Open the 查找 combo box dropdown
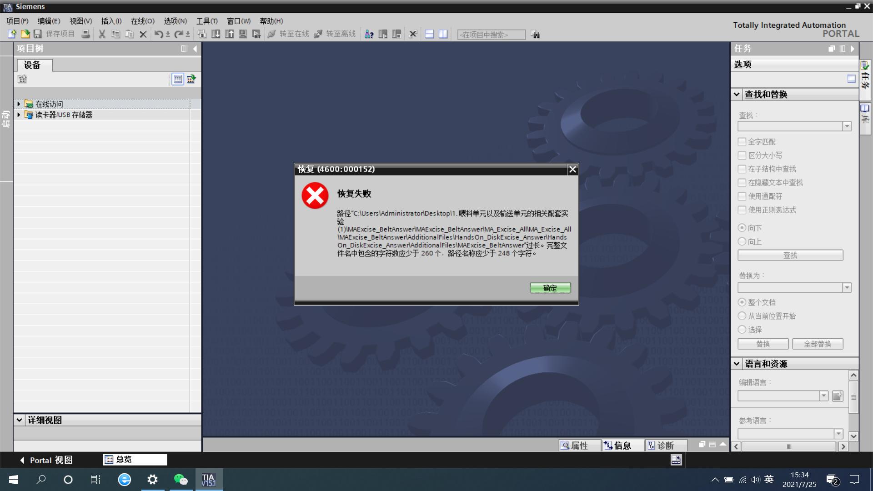 click(x=847, y=126)
